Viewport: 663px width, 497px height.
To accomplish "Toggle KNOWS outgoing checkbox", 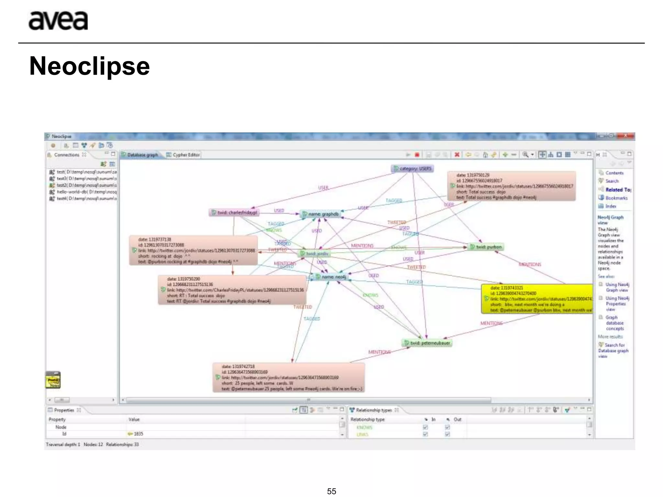I will 447,427.
